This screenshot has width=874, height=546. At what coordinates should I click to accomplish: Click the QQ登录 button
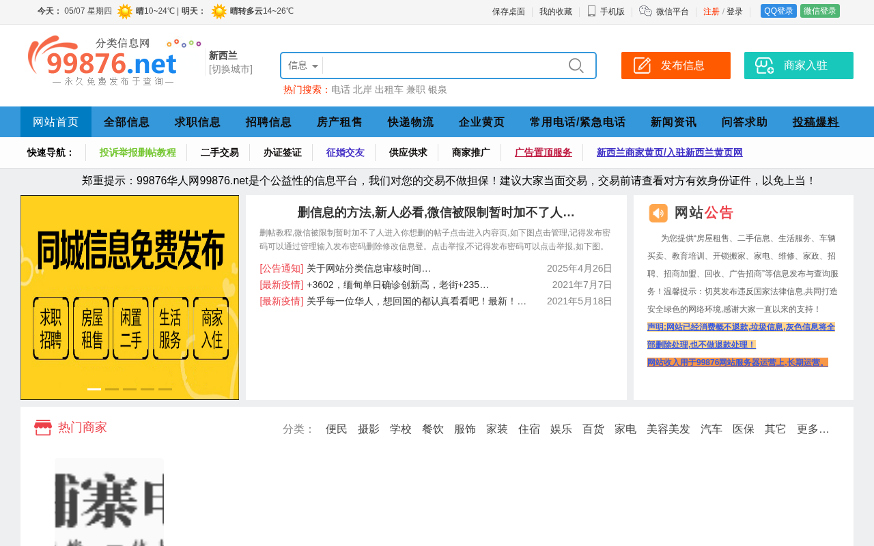pos(778,11)
